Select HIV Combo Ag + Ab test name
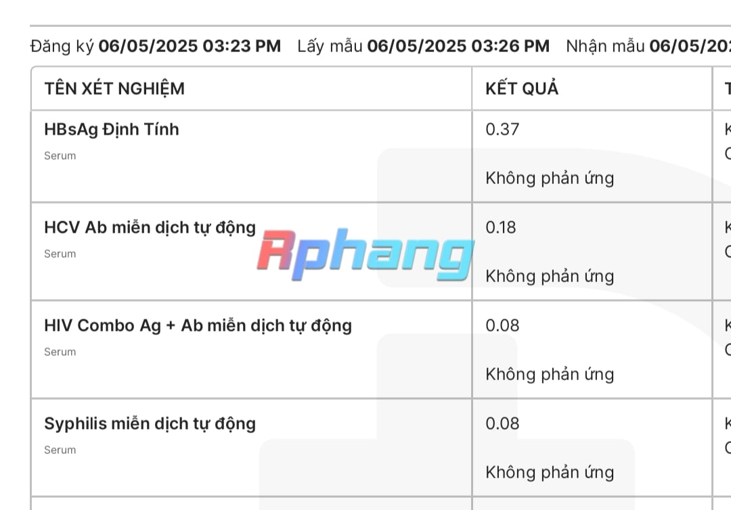Image resolution: width=731 pixels, height=510 pixels. tap(198, 325)
